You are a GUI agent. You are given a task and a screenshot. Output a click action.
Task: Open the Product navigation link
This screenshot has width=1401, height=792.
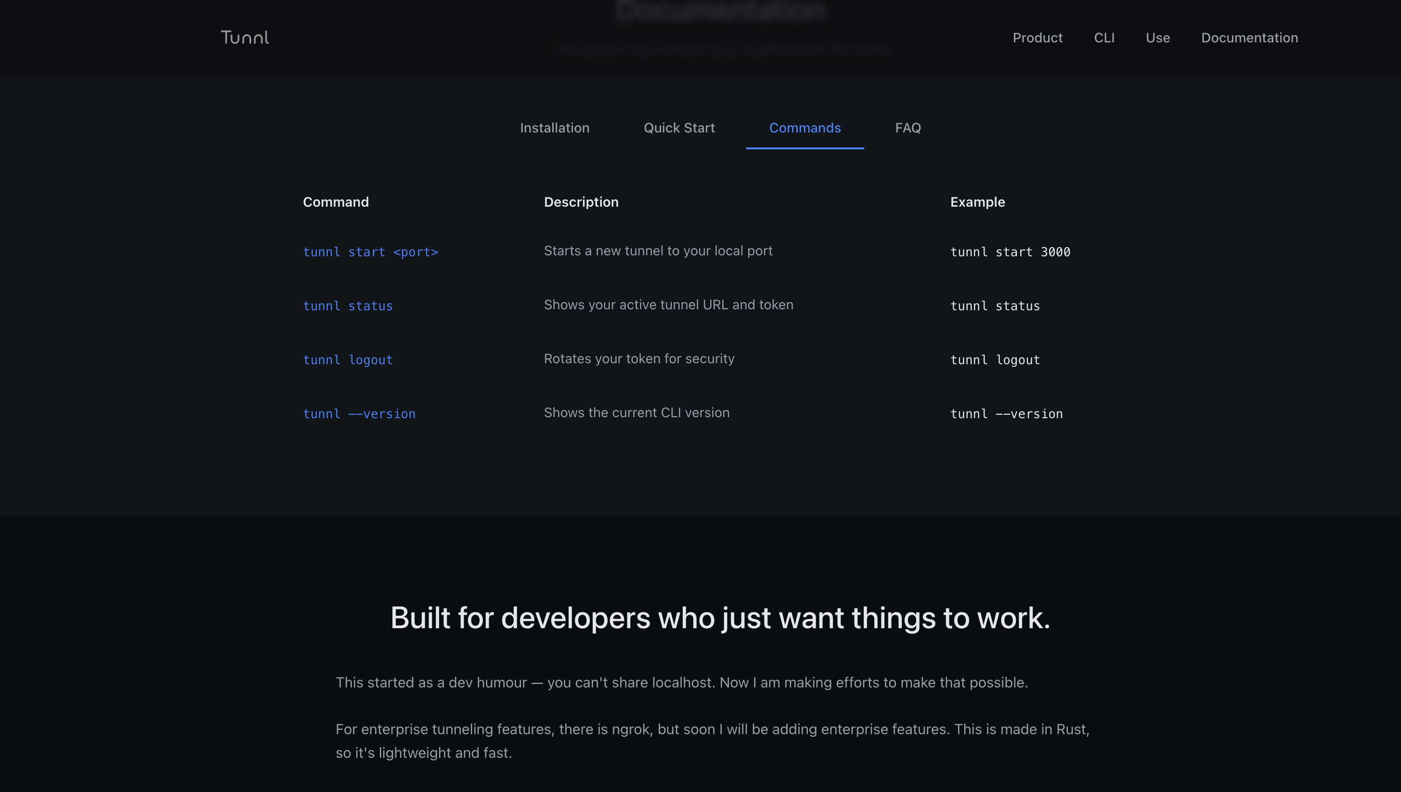pyautogui.click(x=1038, y=38)
